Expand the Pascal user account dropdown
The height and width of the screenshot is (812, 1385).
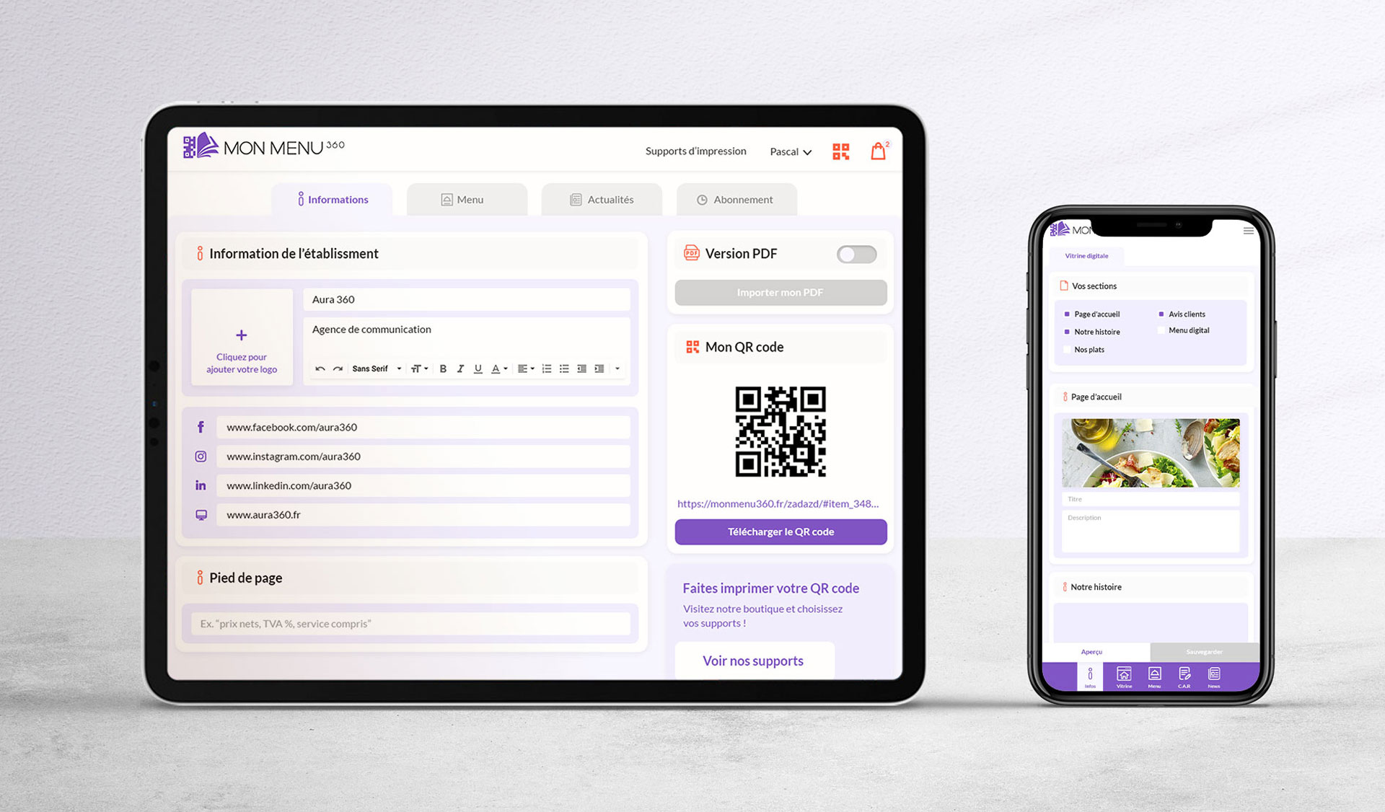(x=793, y=151)
